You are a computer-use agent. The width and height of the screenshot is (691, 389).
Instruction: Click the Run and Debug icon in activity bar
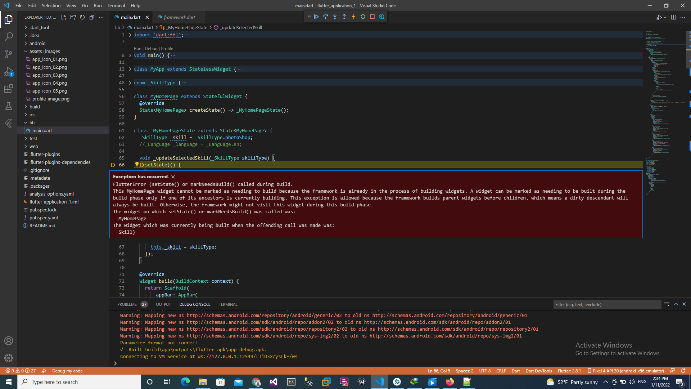(x=9, y=71)
